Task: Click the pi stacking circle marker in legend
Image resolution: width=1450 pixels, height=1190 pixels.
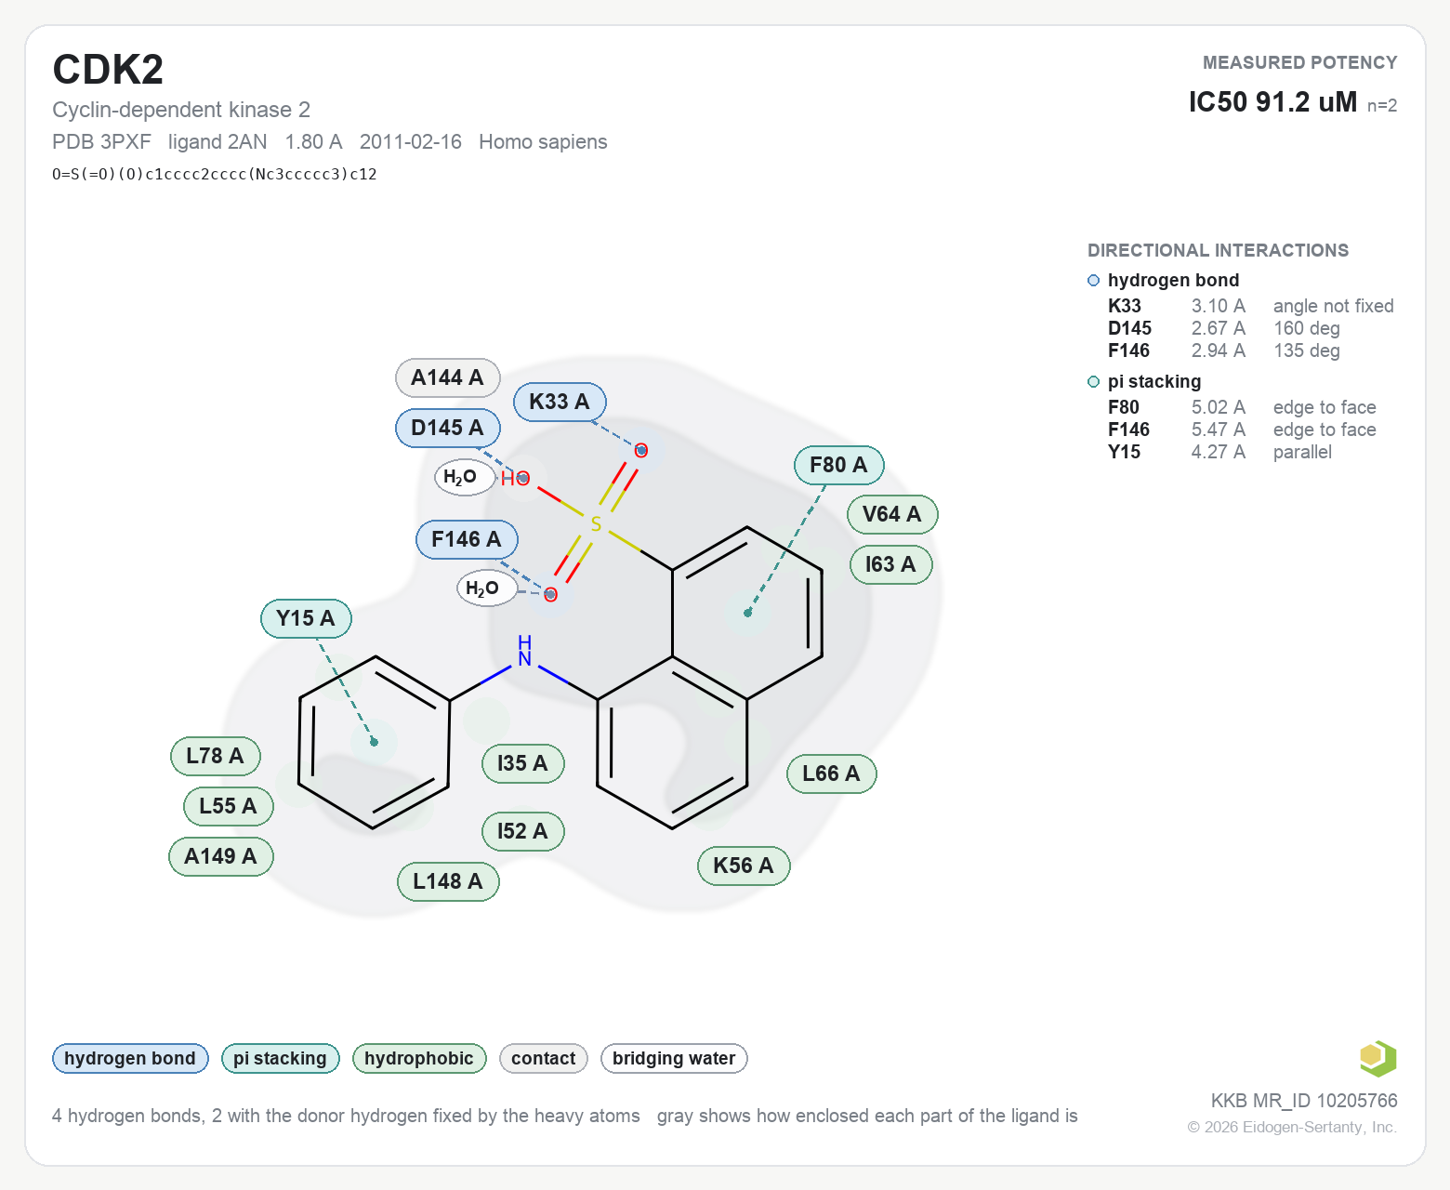Action: point(1093,382)
